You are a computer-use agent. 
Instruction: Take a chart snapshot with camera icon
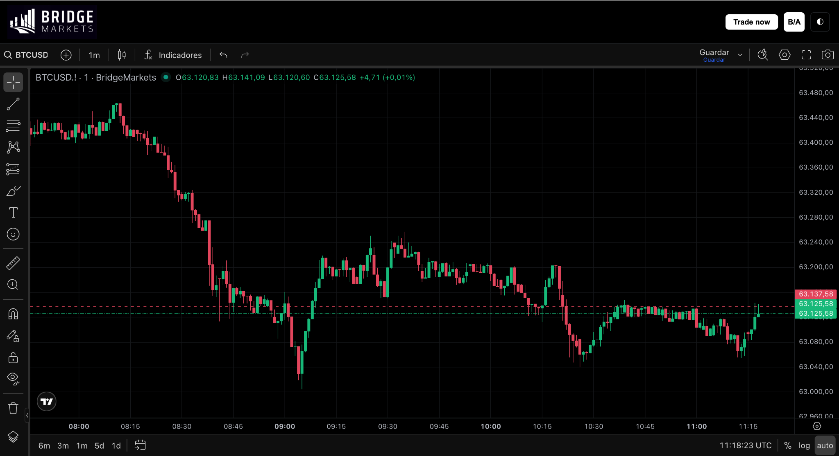[828, 55]
